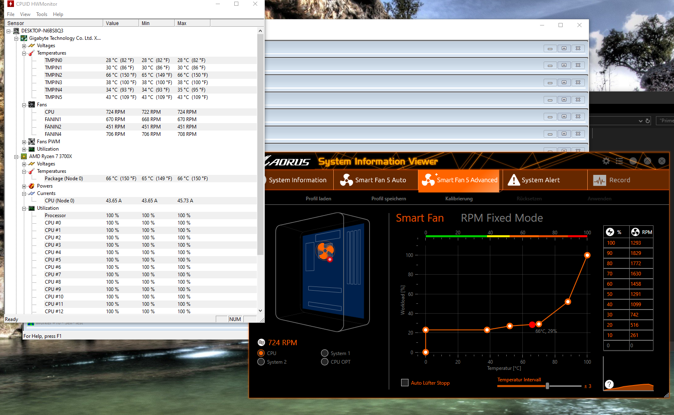Open the View menu in HWMonitor
Viewport: 674px width, 415px height.
(25, 14)
